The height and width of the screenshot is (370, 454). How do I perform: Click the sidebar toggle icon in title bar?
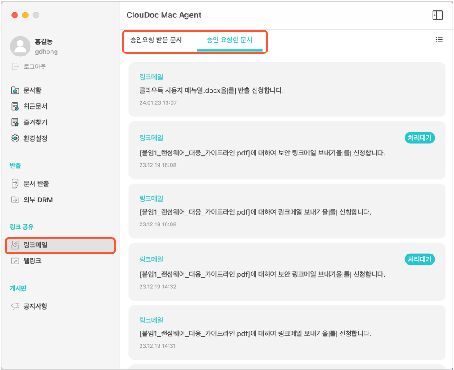pos(437,15)
